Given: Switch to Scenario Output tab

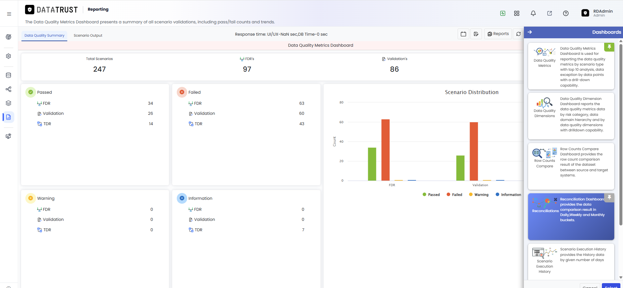Looking at the screenshot, I should pyautogui.click(x=88, y=35).
